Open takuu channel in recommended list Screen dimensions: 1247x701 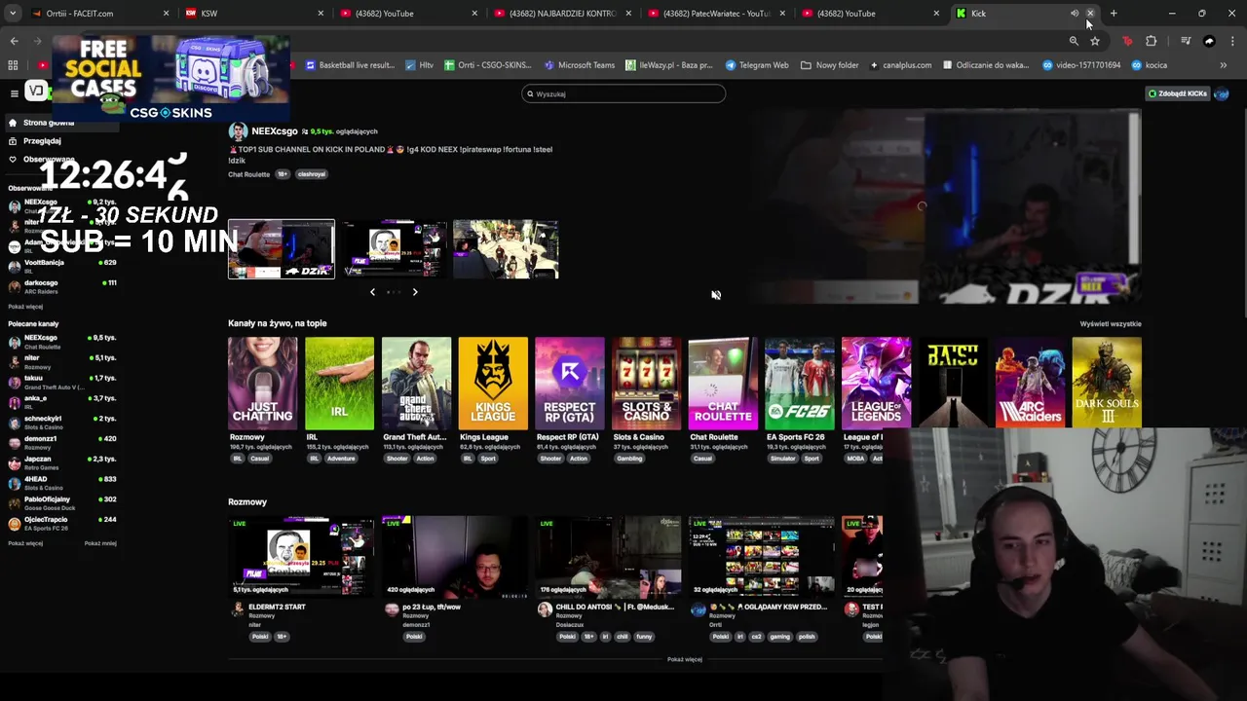click(x=62, y=382)
